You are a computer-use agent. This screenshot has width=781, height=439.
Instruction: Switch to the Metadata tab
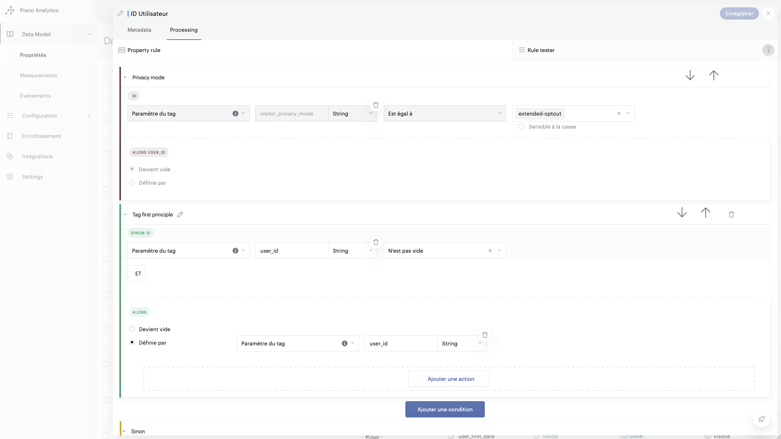point(139,30)
